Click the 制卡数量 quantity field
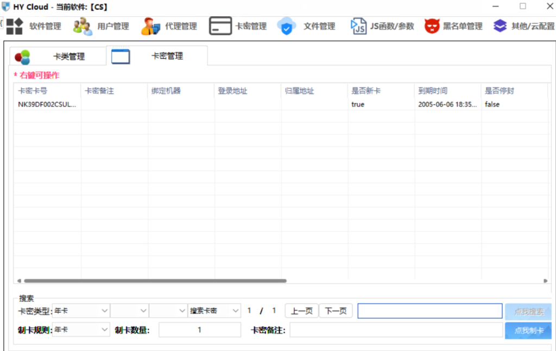The height and width of the screenshot is (351, 556). (199, 330)
